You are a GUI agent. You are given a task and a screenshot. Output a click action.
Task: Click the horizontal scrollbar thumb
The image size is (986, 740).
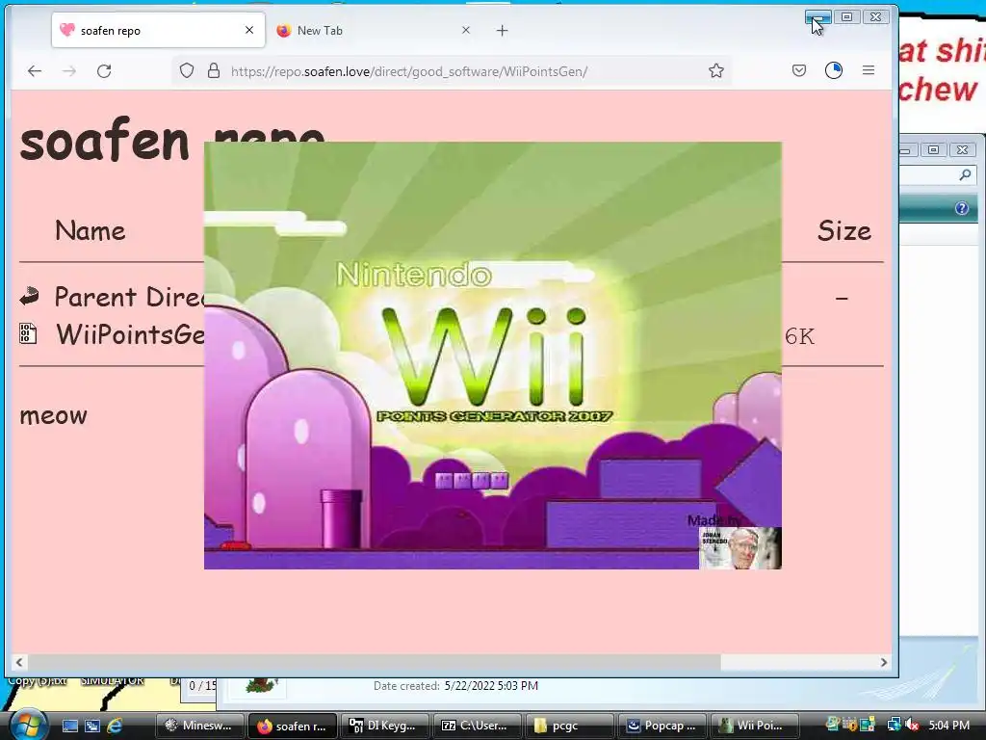pyautogui.click(x=375, y=662)
